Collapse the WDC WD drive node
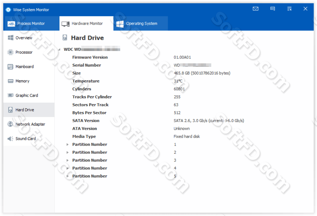 click(x=59, y=50)
